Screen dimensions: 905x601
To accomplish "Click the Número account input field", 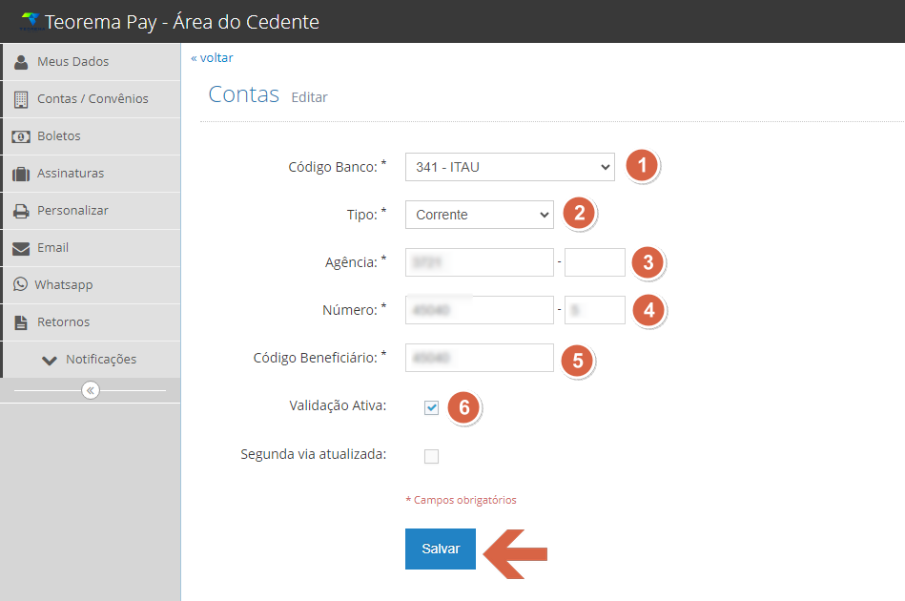I will click(479, 310).
